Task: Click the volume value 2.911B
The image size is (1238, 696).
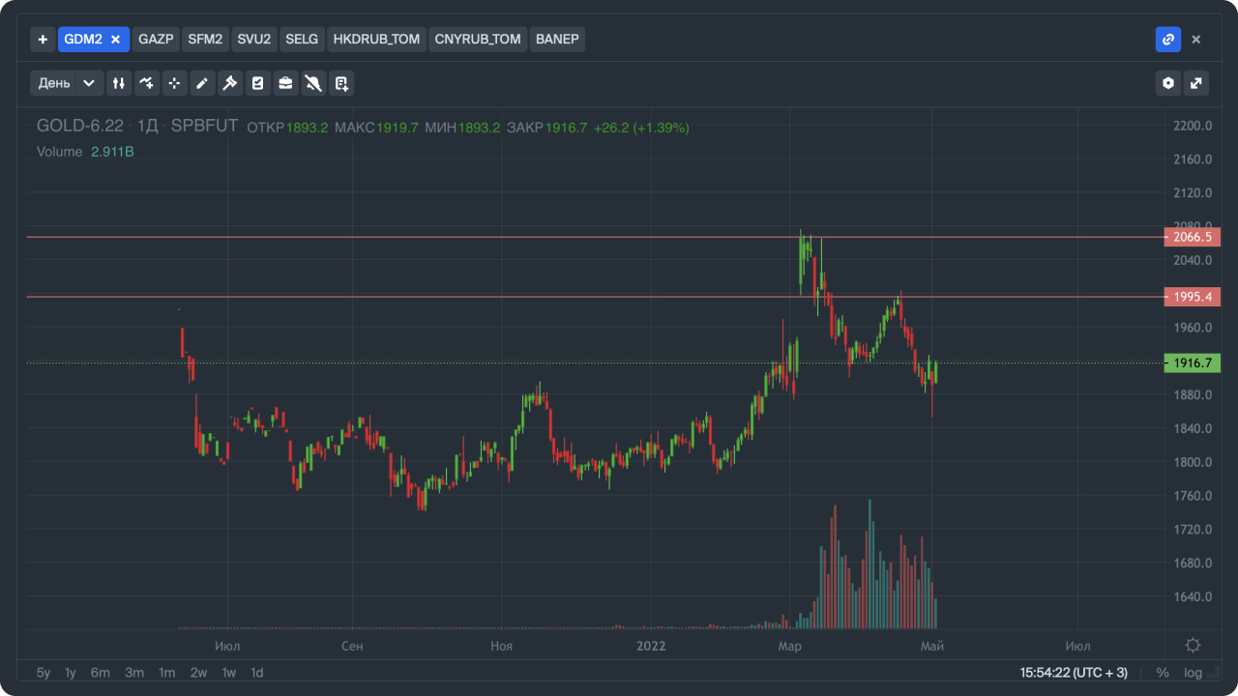Action: (x=112, y=152)
